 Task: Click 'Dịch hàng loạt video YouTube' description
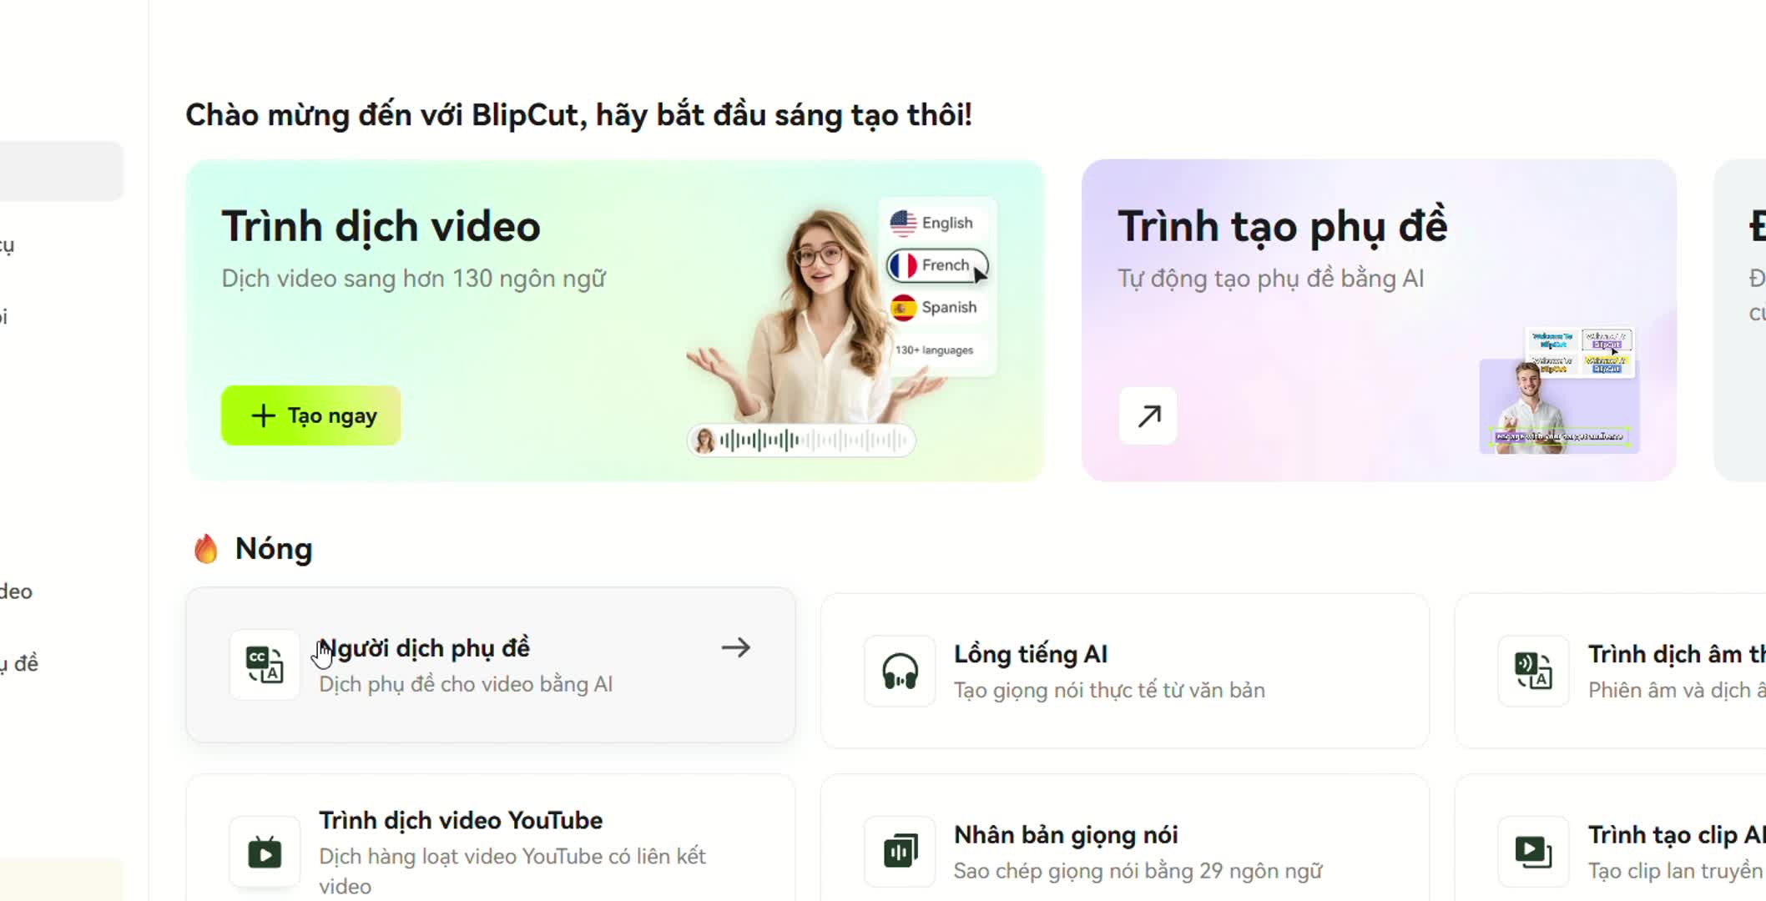[512, 871]
